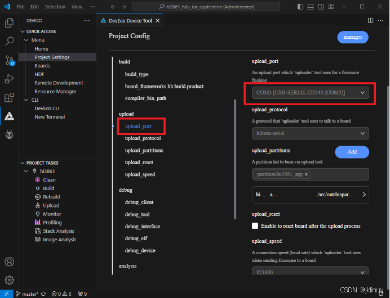Collapse the PROJECT TASKS section
This screenshot has width=390, height=298.
[x=23, y=163]
